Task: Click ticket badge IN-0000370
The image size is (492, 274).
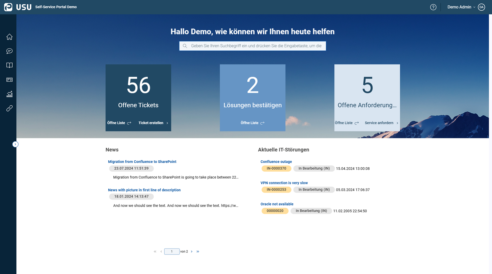Action: (x=276, y=168)
